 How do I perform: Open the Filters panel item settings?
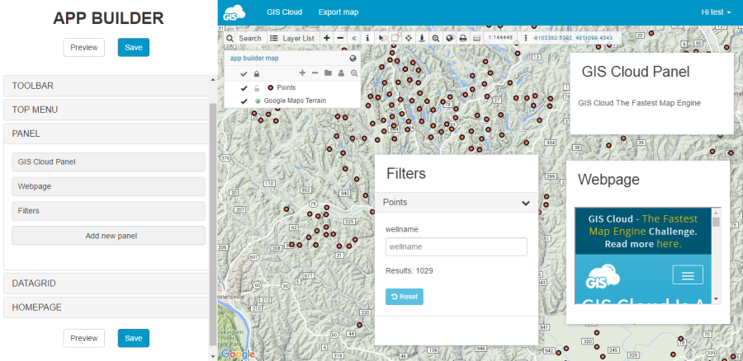pos(108,211)
